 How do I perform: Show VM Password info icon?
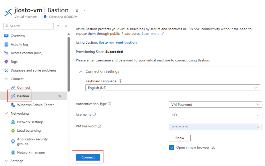pos(99,126)
